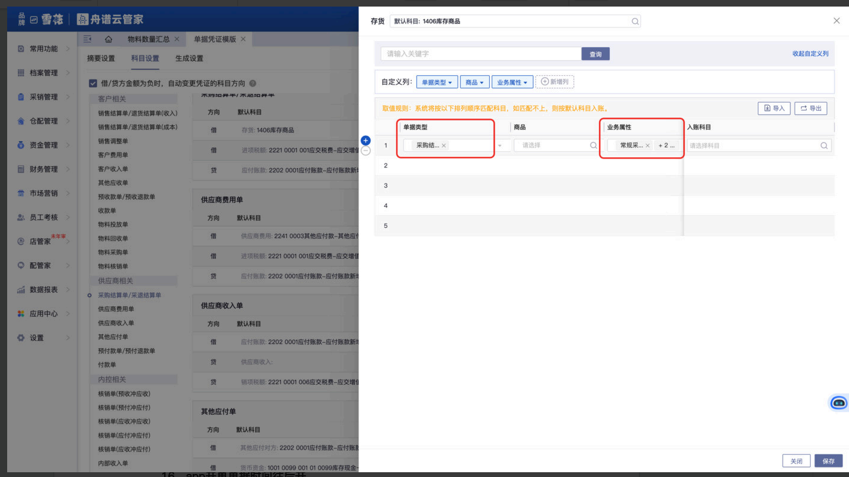
Task: Open the robot assistant floating icon
Action: (839, 403)
